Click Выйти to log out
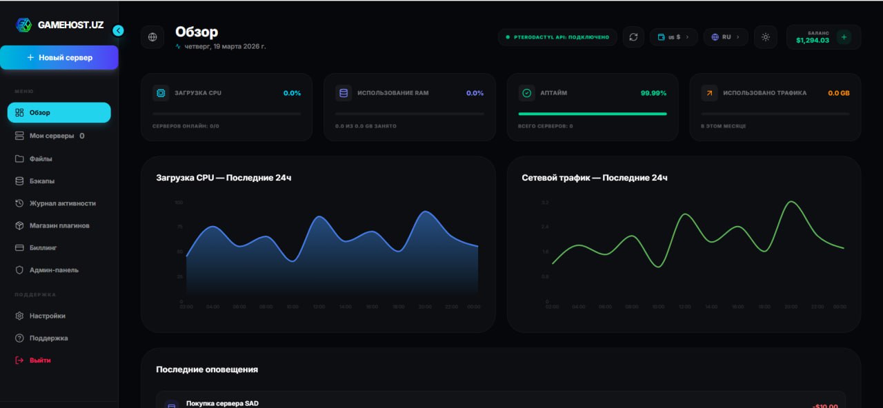This screenshot has height=408, width=883. click(39, 360)
